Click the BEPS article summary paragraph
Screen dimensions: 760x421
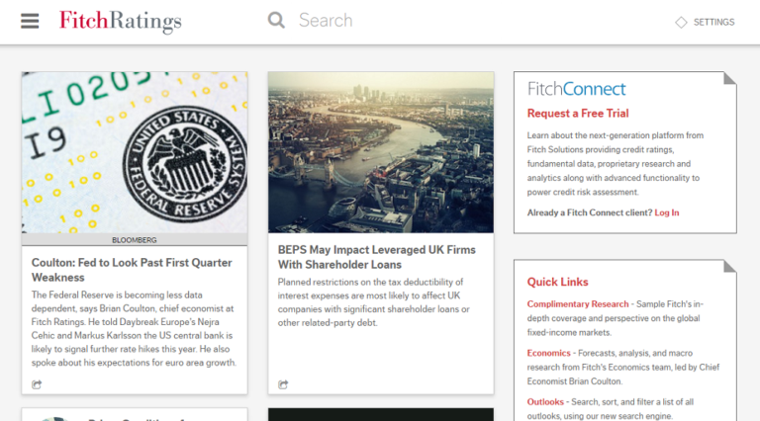coord(374,302)
